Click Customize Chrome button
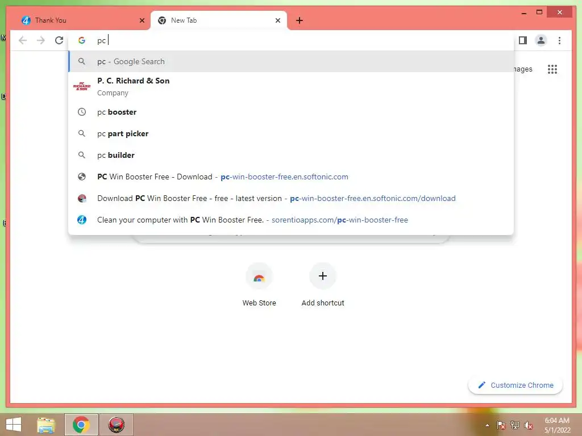The height and width of the screenshot is (436, 582). (516, 385)
